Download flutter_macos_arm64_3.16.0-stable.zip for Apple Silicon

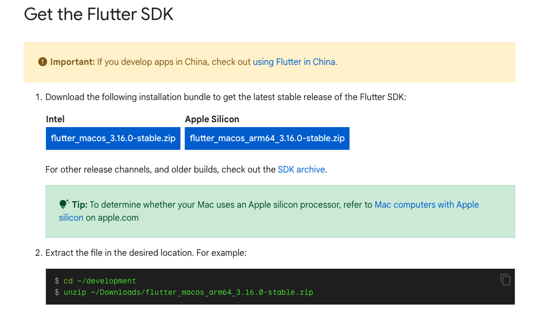(267, 138)
